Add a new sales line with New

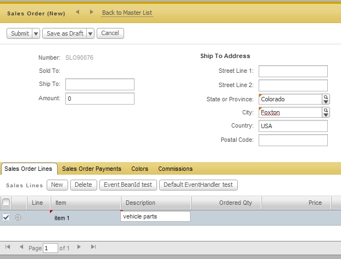point(57,185)
